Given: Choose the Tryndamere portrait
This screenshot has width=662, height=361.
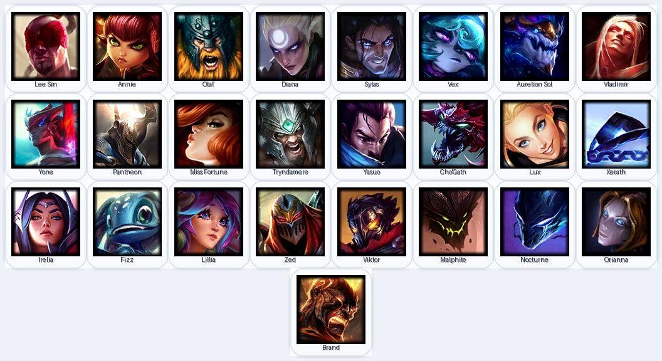Looking at the screenshot, I should click(x=290, y=134).
